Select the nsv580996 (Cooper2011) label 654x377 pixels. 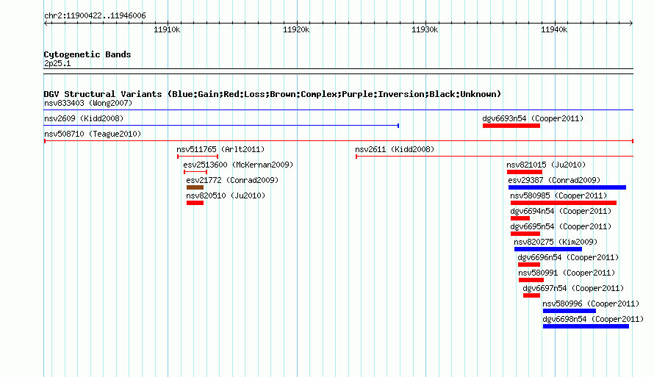[591, 304]
